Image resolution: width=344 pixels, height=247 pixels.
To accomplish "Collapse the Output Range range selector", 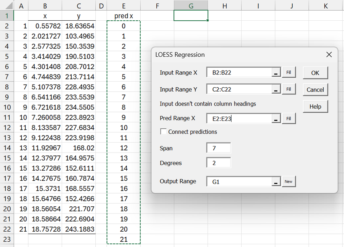I will point(275,181).
